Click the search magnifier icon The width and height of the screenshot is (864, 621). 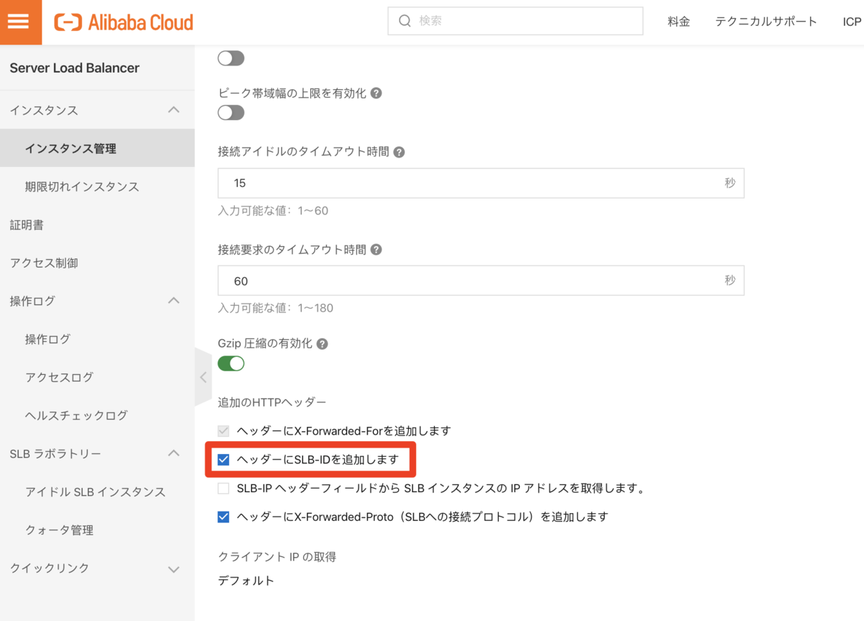coord(405,21)
